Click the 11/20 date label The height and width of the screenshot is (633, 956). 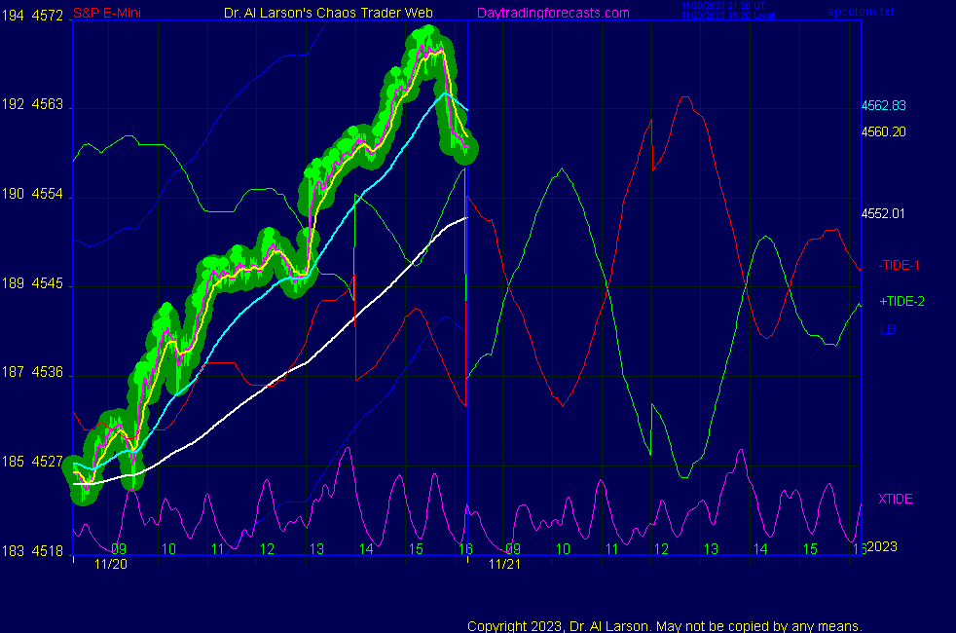coord(111,564)
